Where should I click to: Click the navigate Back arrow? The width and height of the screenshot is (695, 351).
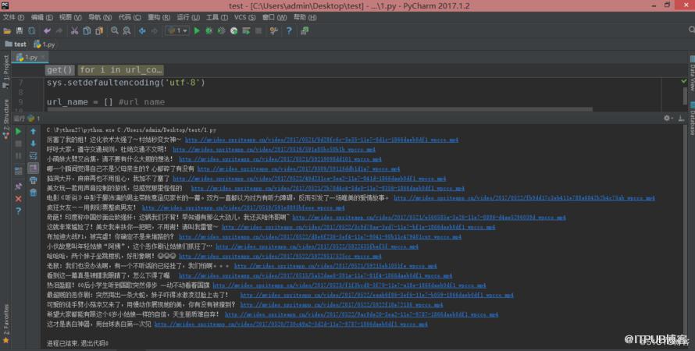(x=142, y=30)
